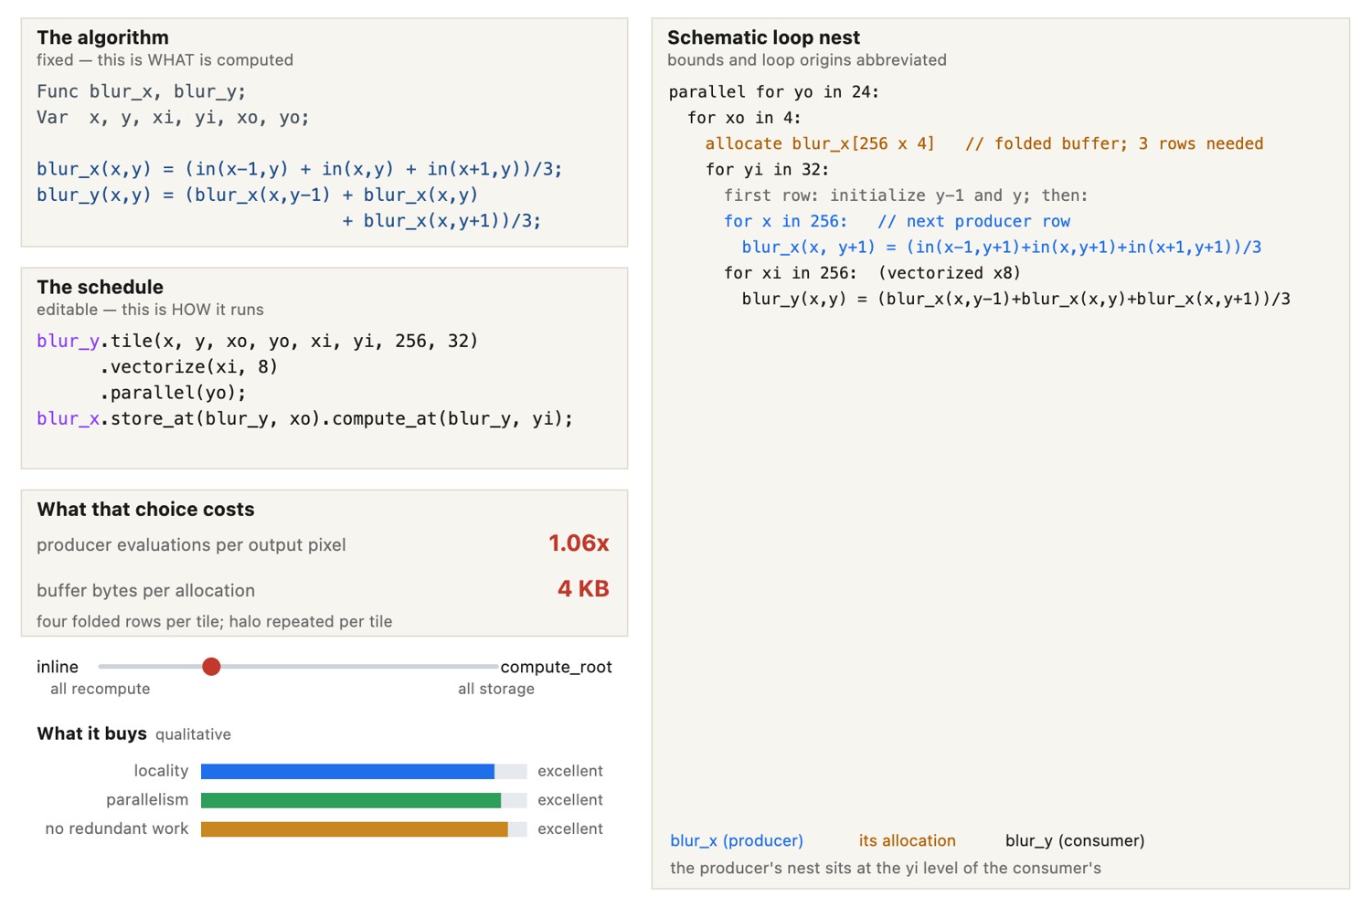Click "excellent" rating beside the locality bar
The height and width of the screenshot is (907, 1371).
[570, 771]
